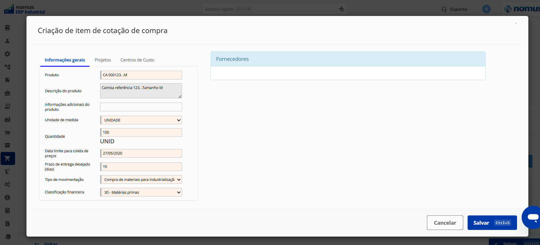Click the factory icon in sidebar

coord(8,119)
